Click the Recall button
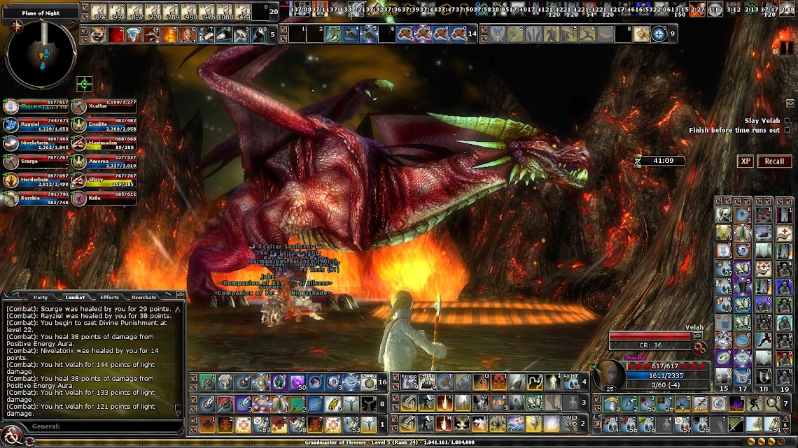The width and height of the screenshot is (798, 448). coord(774,161)
